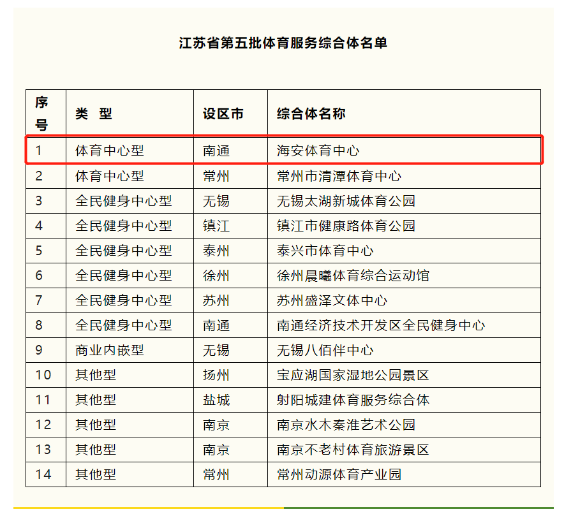This screenshot has height=521, width=564.
Task: Click serial number 9
Action: tap(39, 350)
